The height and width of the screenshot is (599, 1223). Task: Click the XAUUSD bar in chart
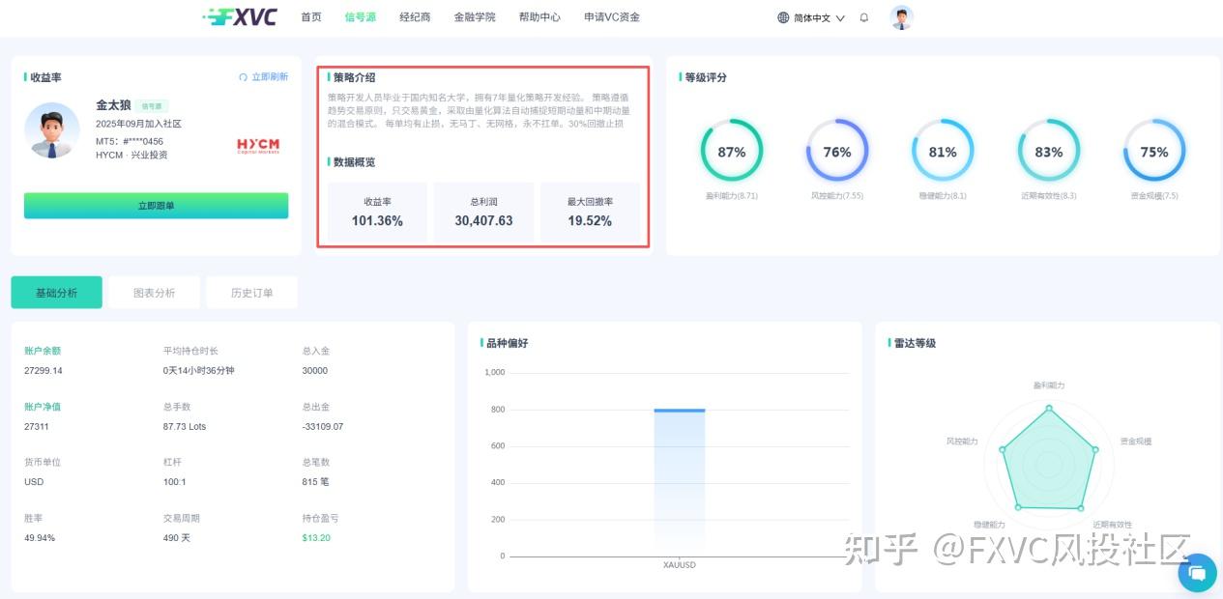click(x=679, y=482)
